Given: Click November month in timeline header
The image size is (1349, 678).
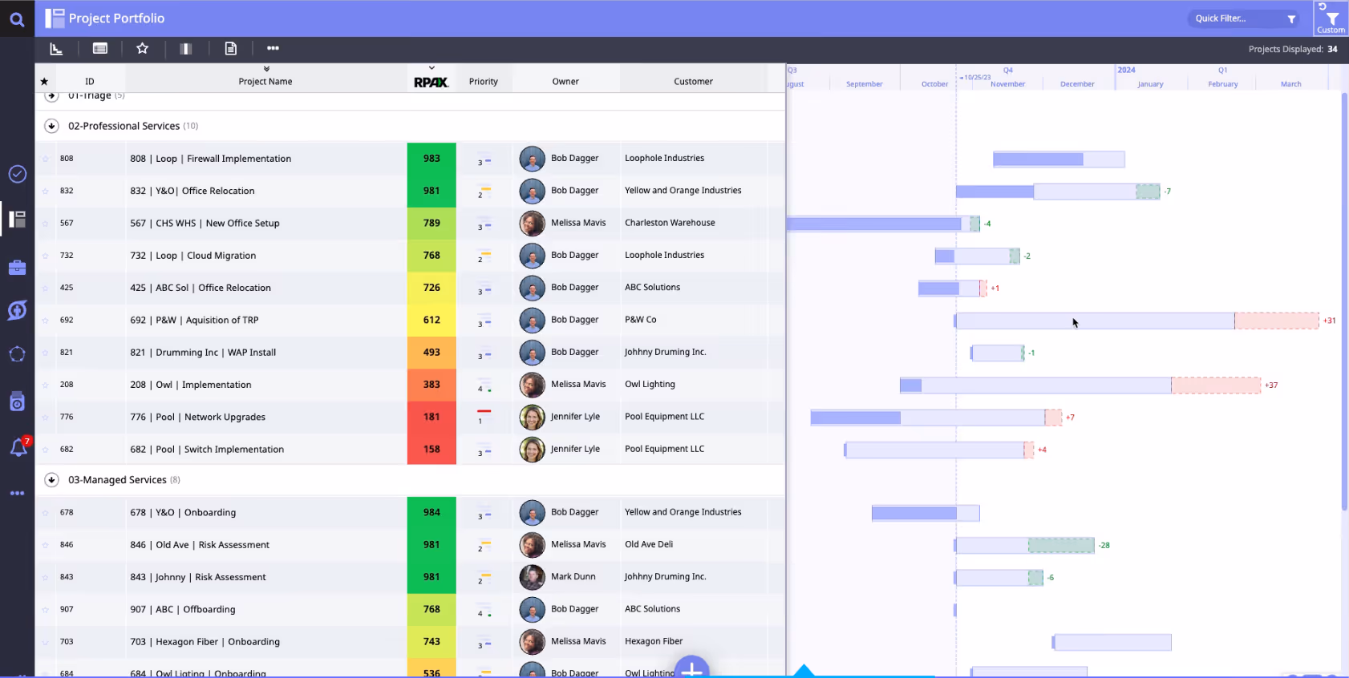Looking at the screenshot, I should [1008, 84].
